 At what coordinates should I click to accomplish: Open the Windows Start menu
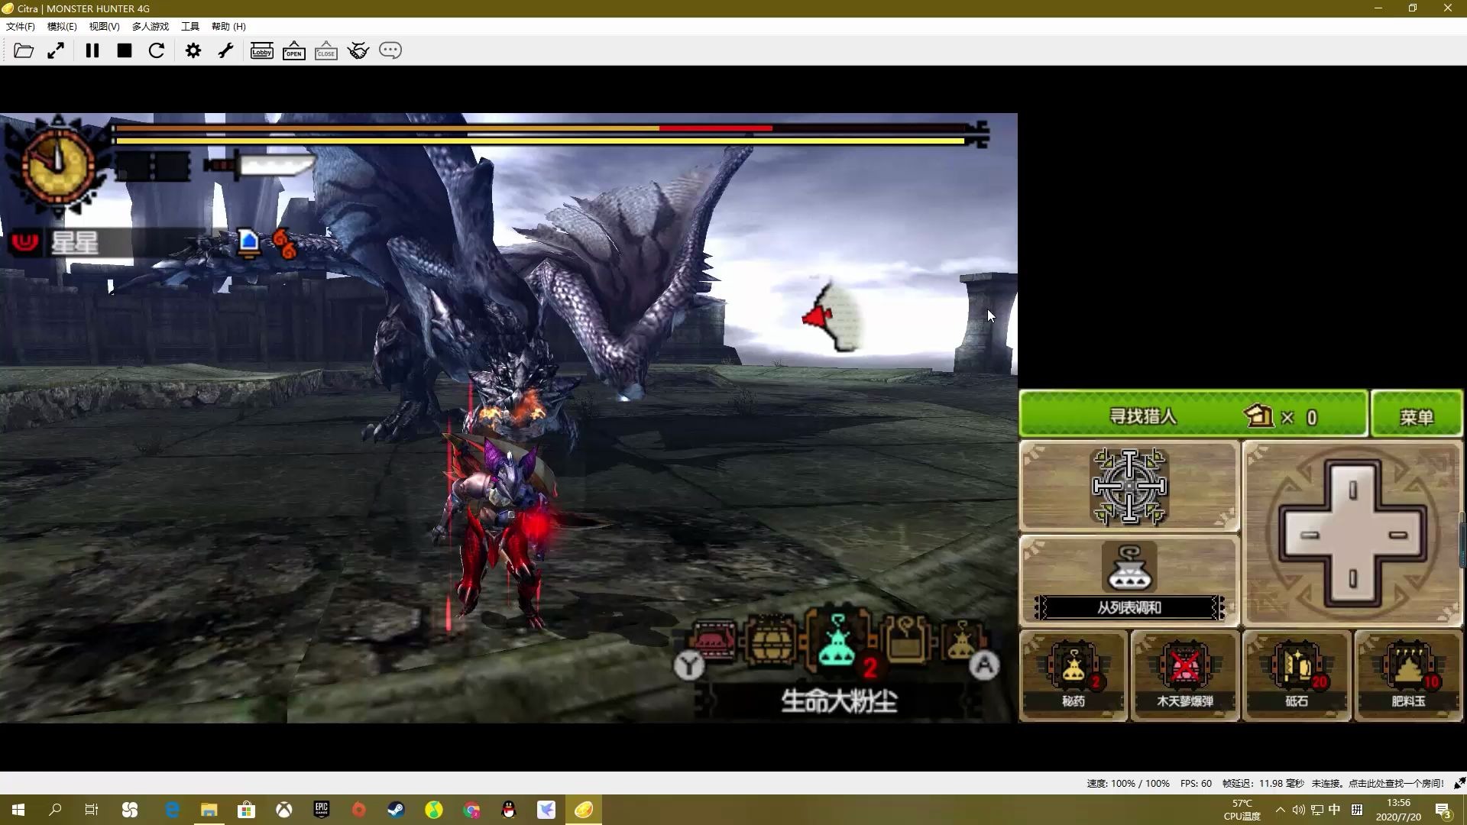pos(18,810)
